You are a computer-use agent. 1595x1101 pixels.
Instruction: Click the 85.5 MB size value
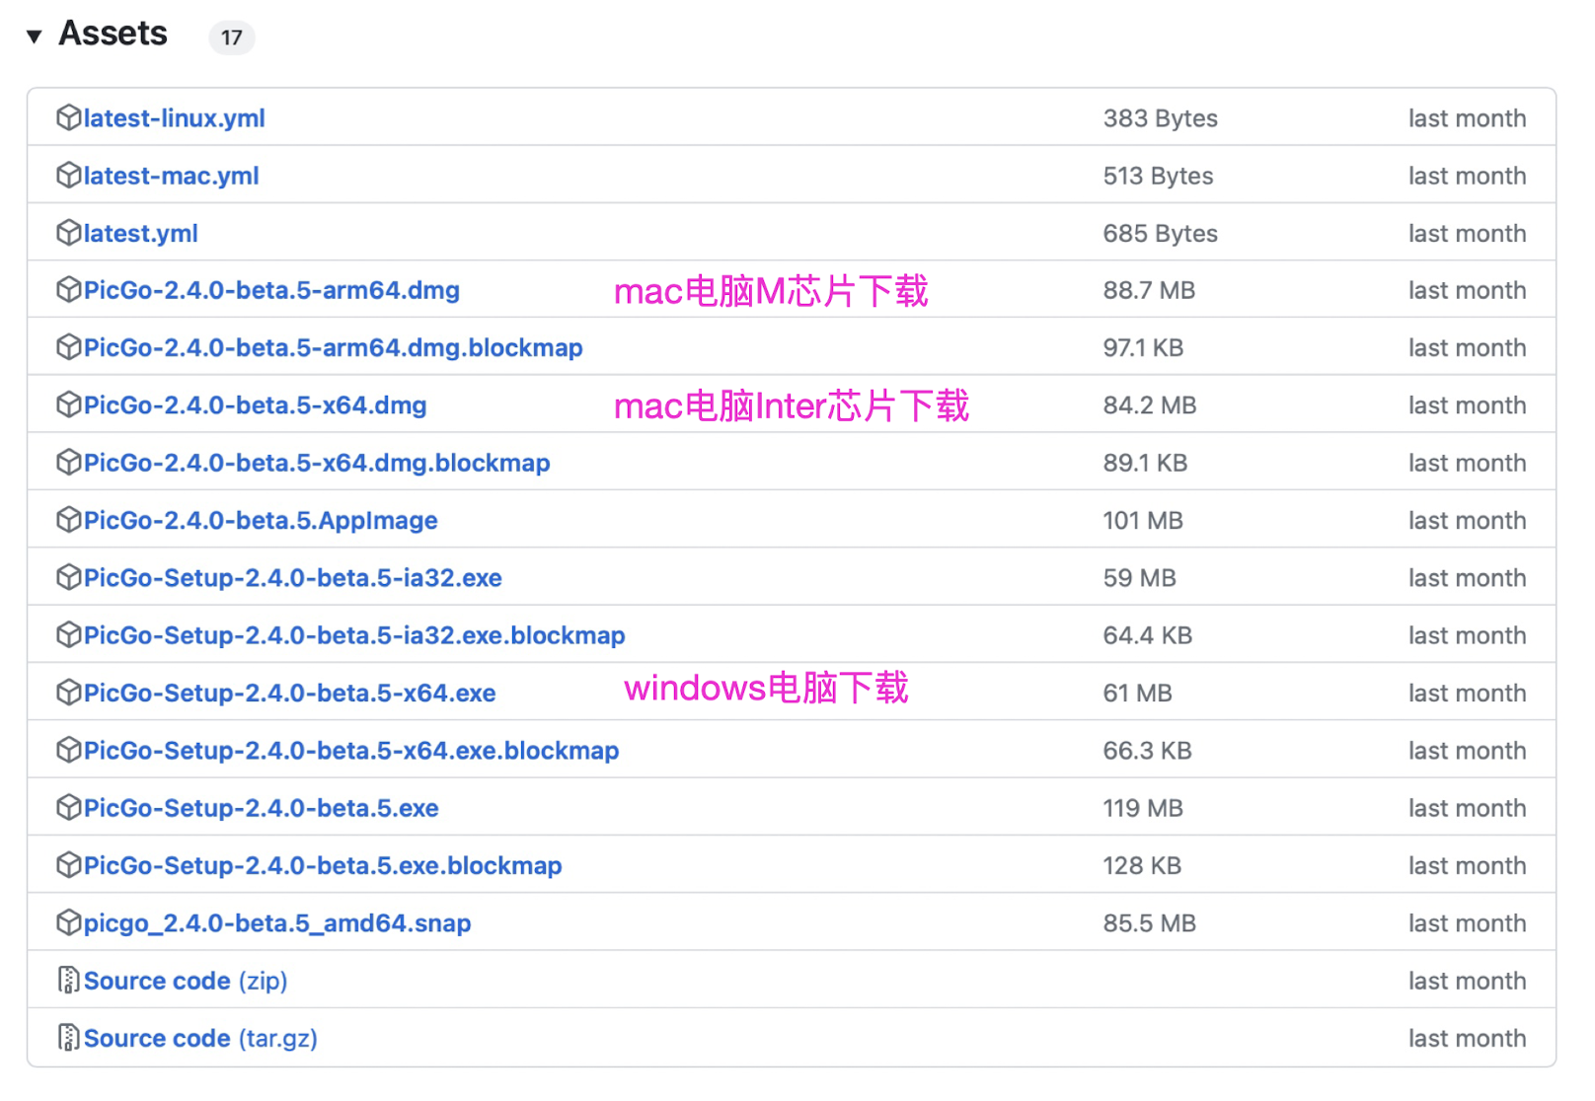coord(1150,923)
